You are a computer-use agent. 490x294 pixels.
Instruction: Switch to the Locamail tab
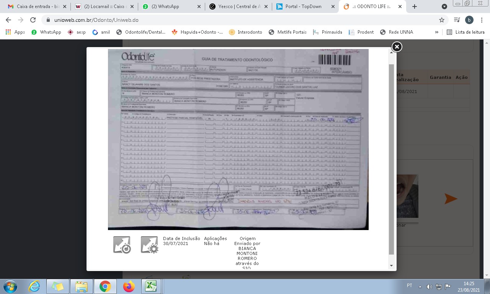[104, 7]
